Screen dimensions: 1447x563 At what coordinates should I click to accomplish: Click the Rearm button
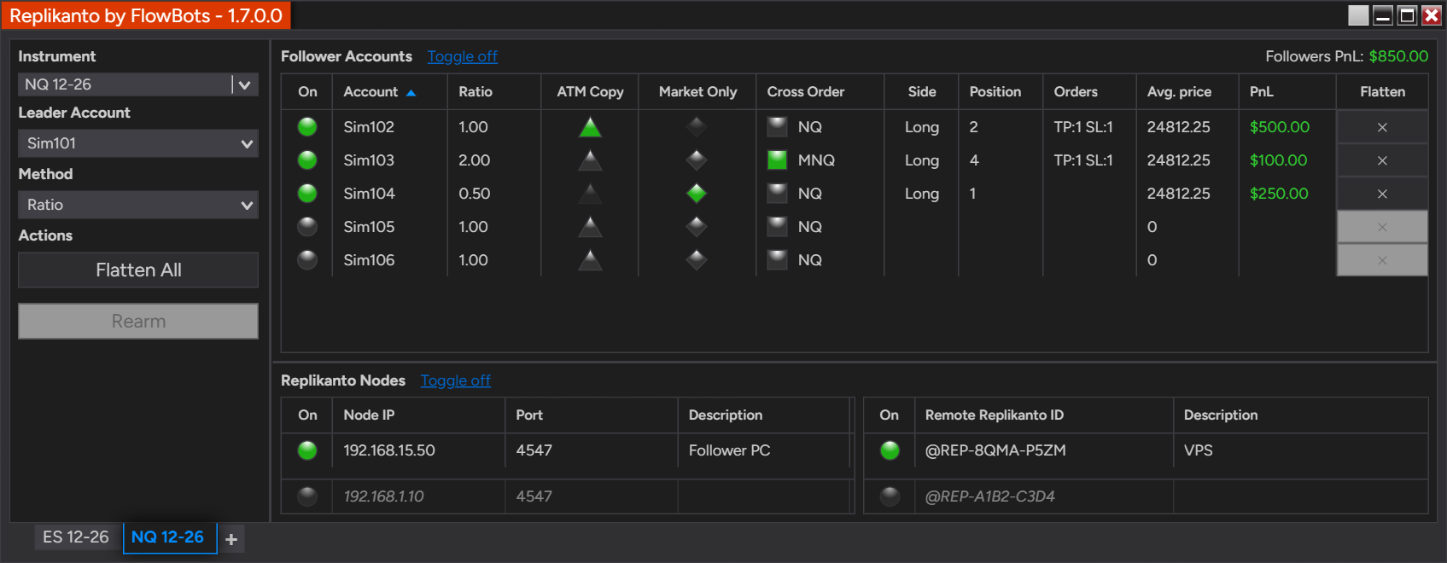tap(138, 322)
